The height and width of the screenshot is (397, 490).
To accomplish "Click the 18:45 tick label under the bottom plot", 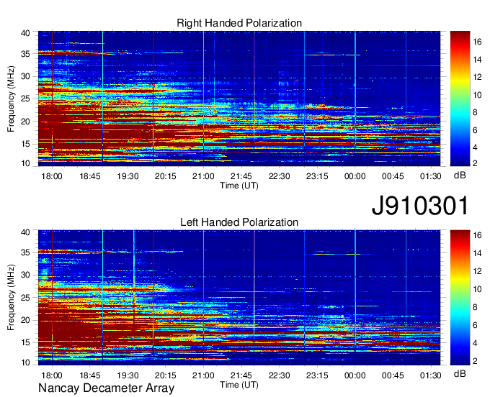I will (89, 375).
